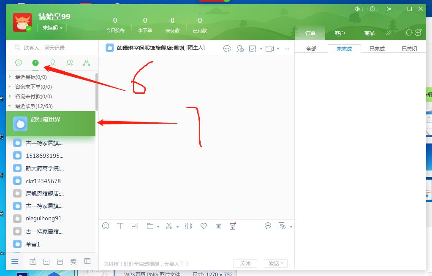Open the font T formatting tool

[120, 226]
